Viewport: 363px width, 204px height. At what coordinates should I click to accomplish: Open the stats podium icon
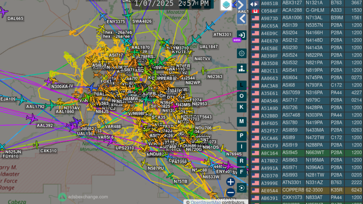242,68
